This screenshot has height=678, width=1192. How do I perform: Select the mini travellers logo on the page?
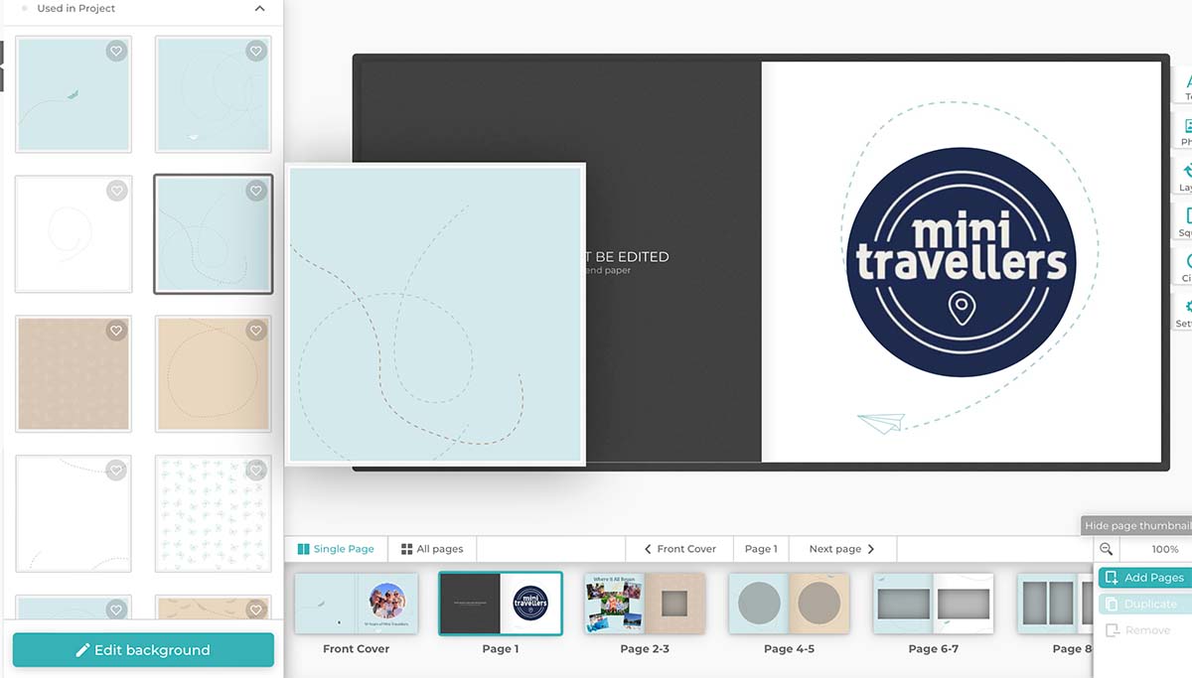point(962,260)
